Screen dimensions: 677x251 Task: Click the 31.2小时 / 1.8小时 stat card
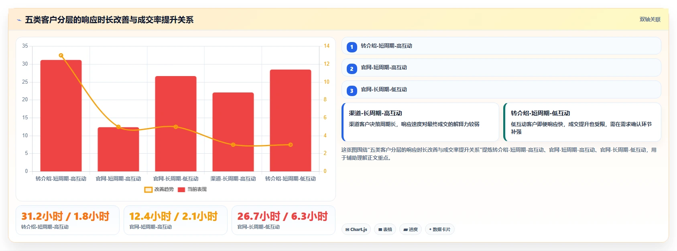coord(67,220)
